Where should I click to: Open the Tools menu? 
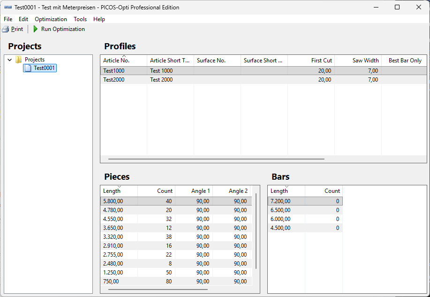80,19
